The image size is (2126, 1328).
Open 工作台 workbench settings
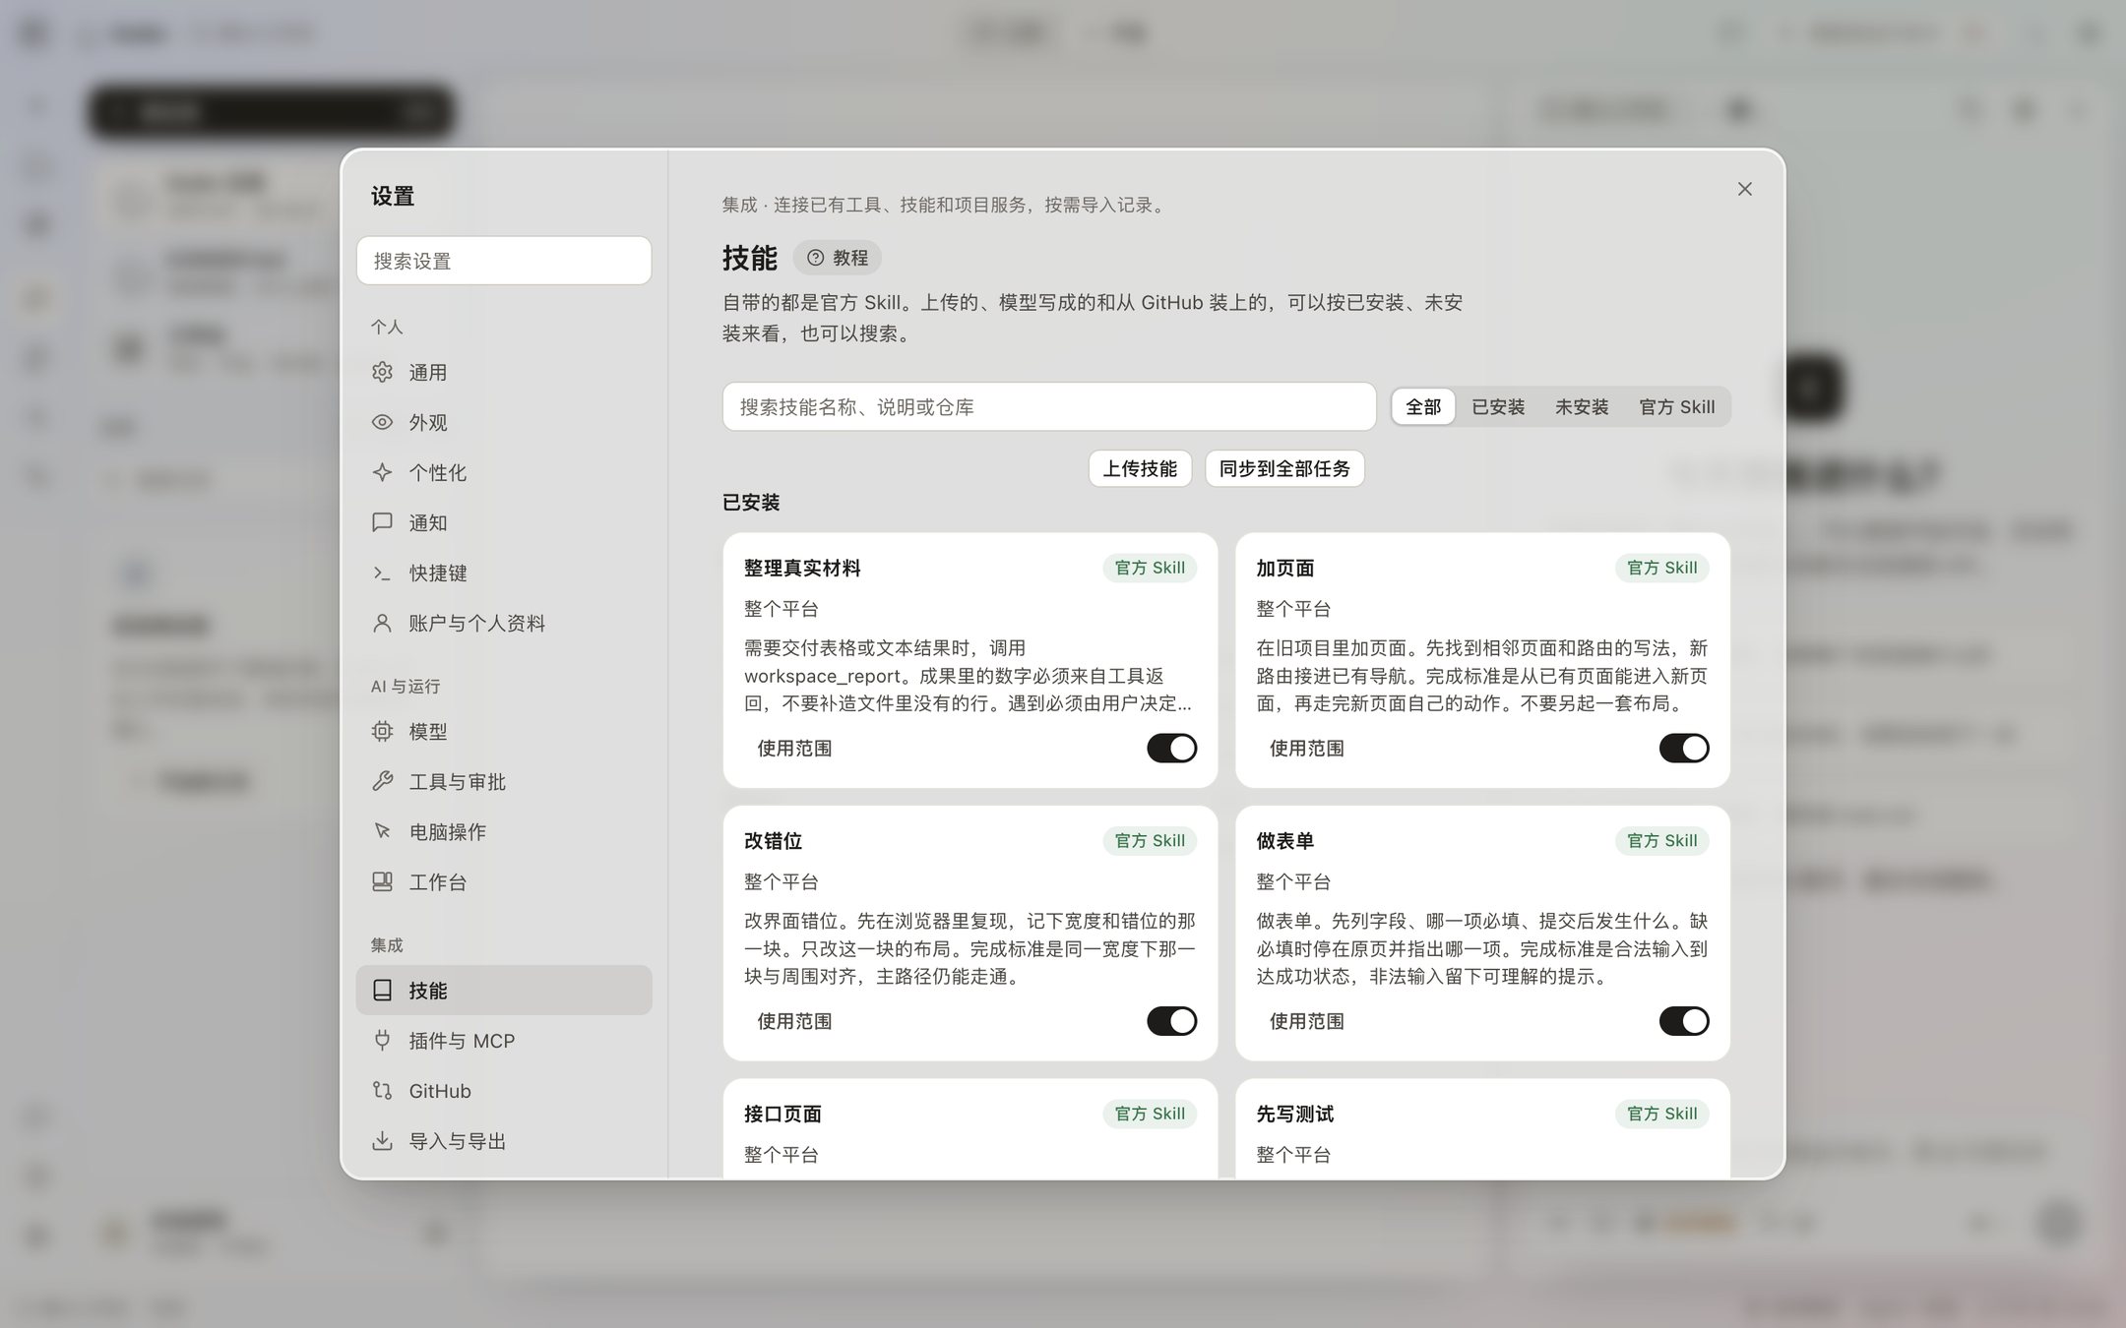tap(503, 881)
